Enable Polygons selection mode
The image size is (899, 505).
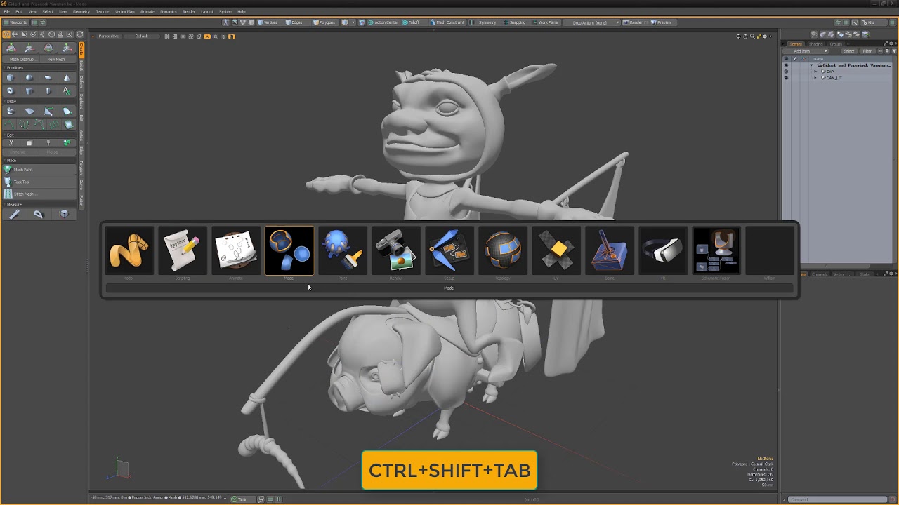pyautogui.click(x=324, y=22)
